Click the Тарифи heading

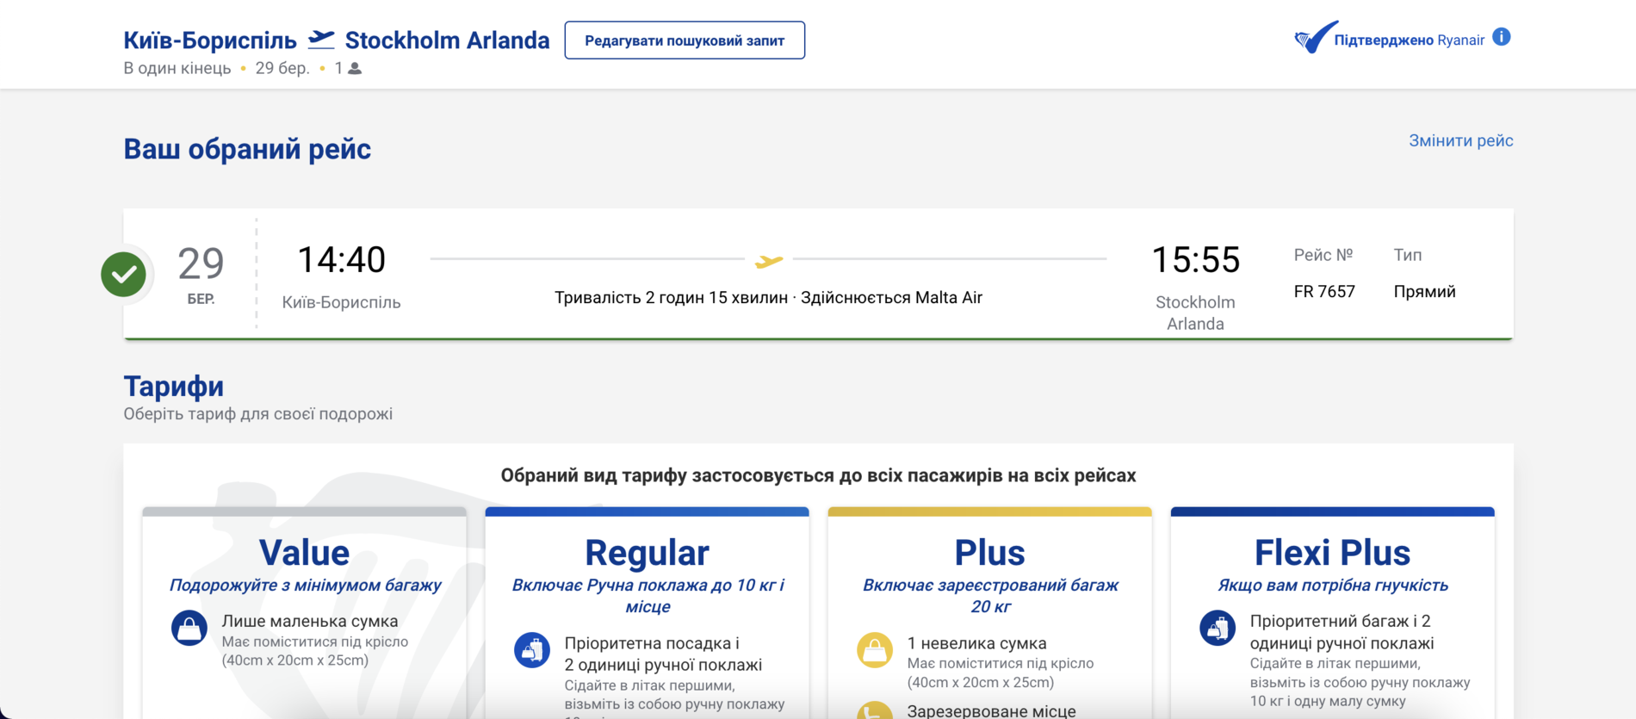[x=173, y=387]
